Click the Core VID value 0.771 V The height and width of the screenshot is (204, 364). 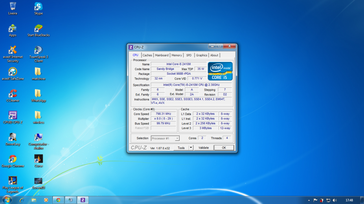197,79
